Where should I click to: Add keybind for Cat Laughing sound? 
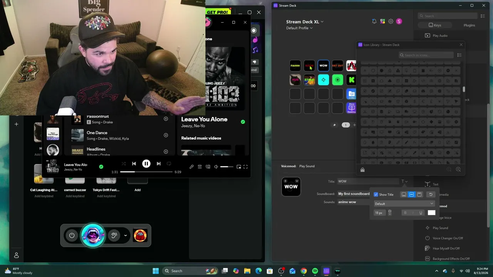click(x=44, y=196)
